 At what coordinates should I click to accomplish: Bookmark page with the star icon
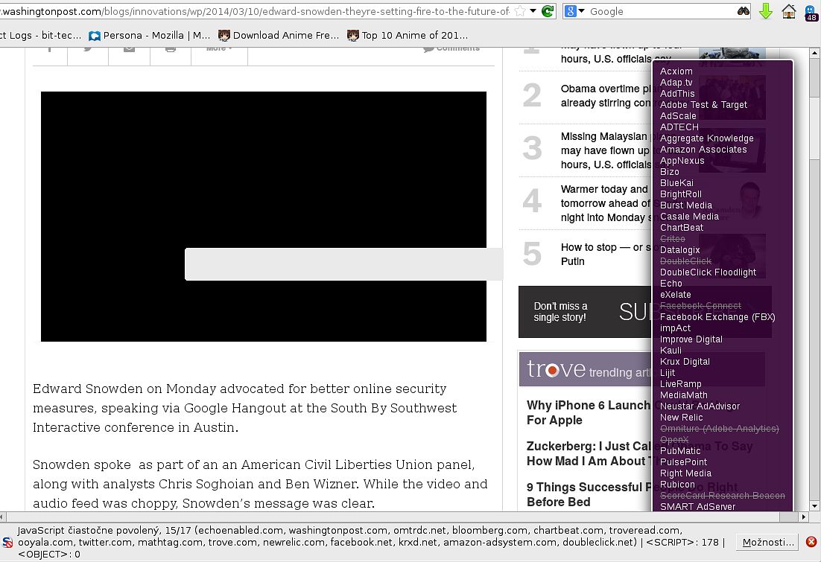(520, 11)
